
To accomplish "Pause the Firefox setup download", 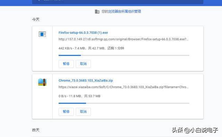I will click(66, 64).
